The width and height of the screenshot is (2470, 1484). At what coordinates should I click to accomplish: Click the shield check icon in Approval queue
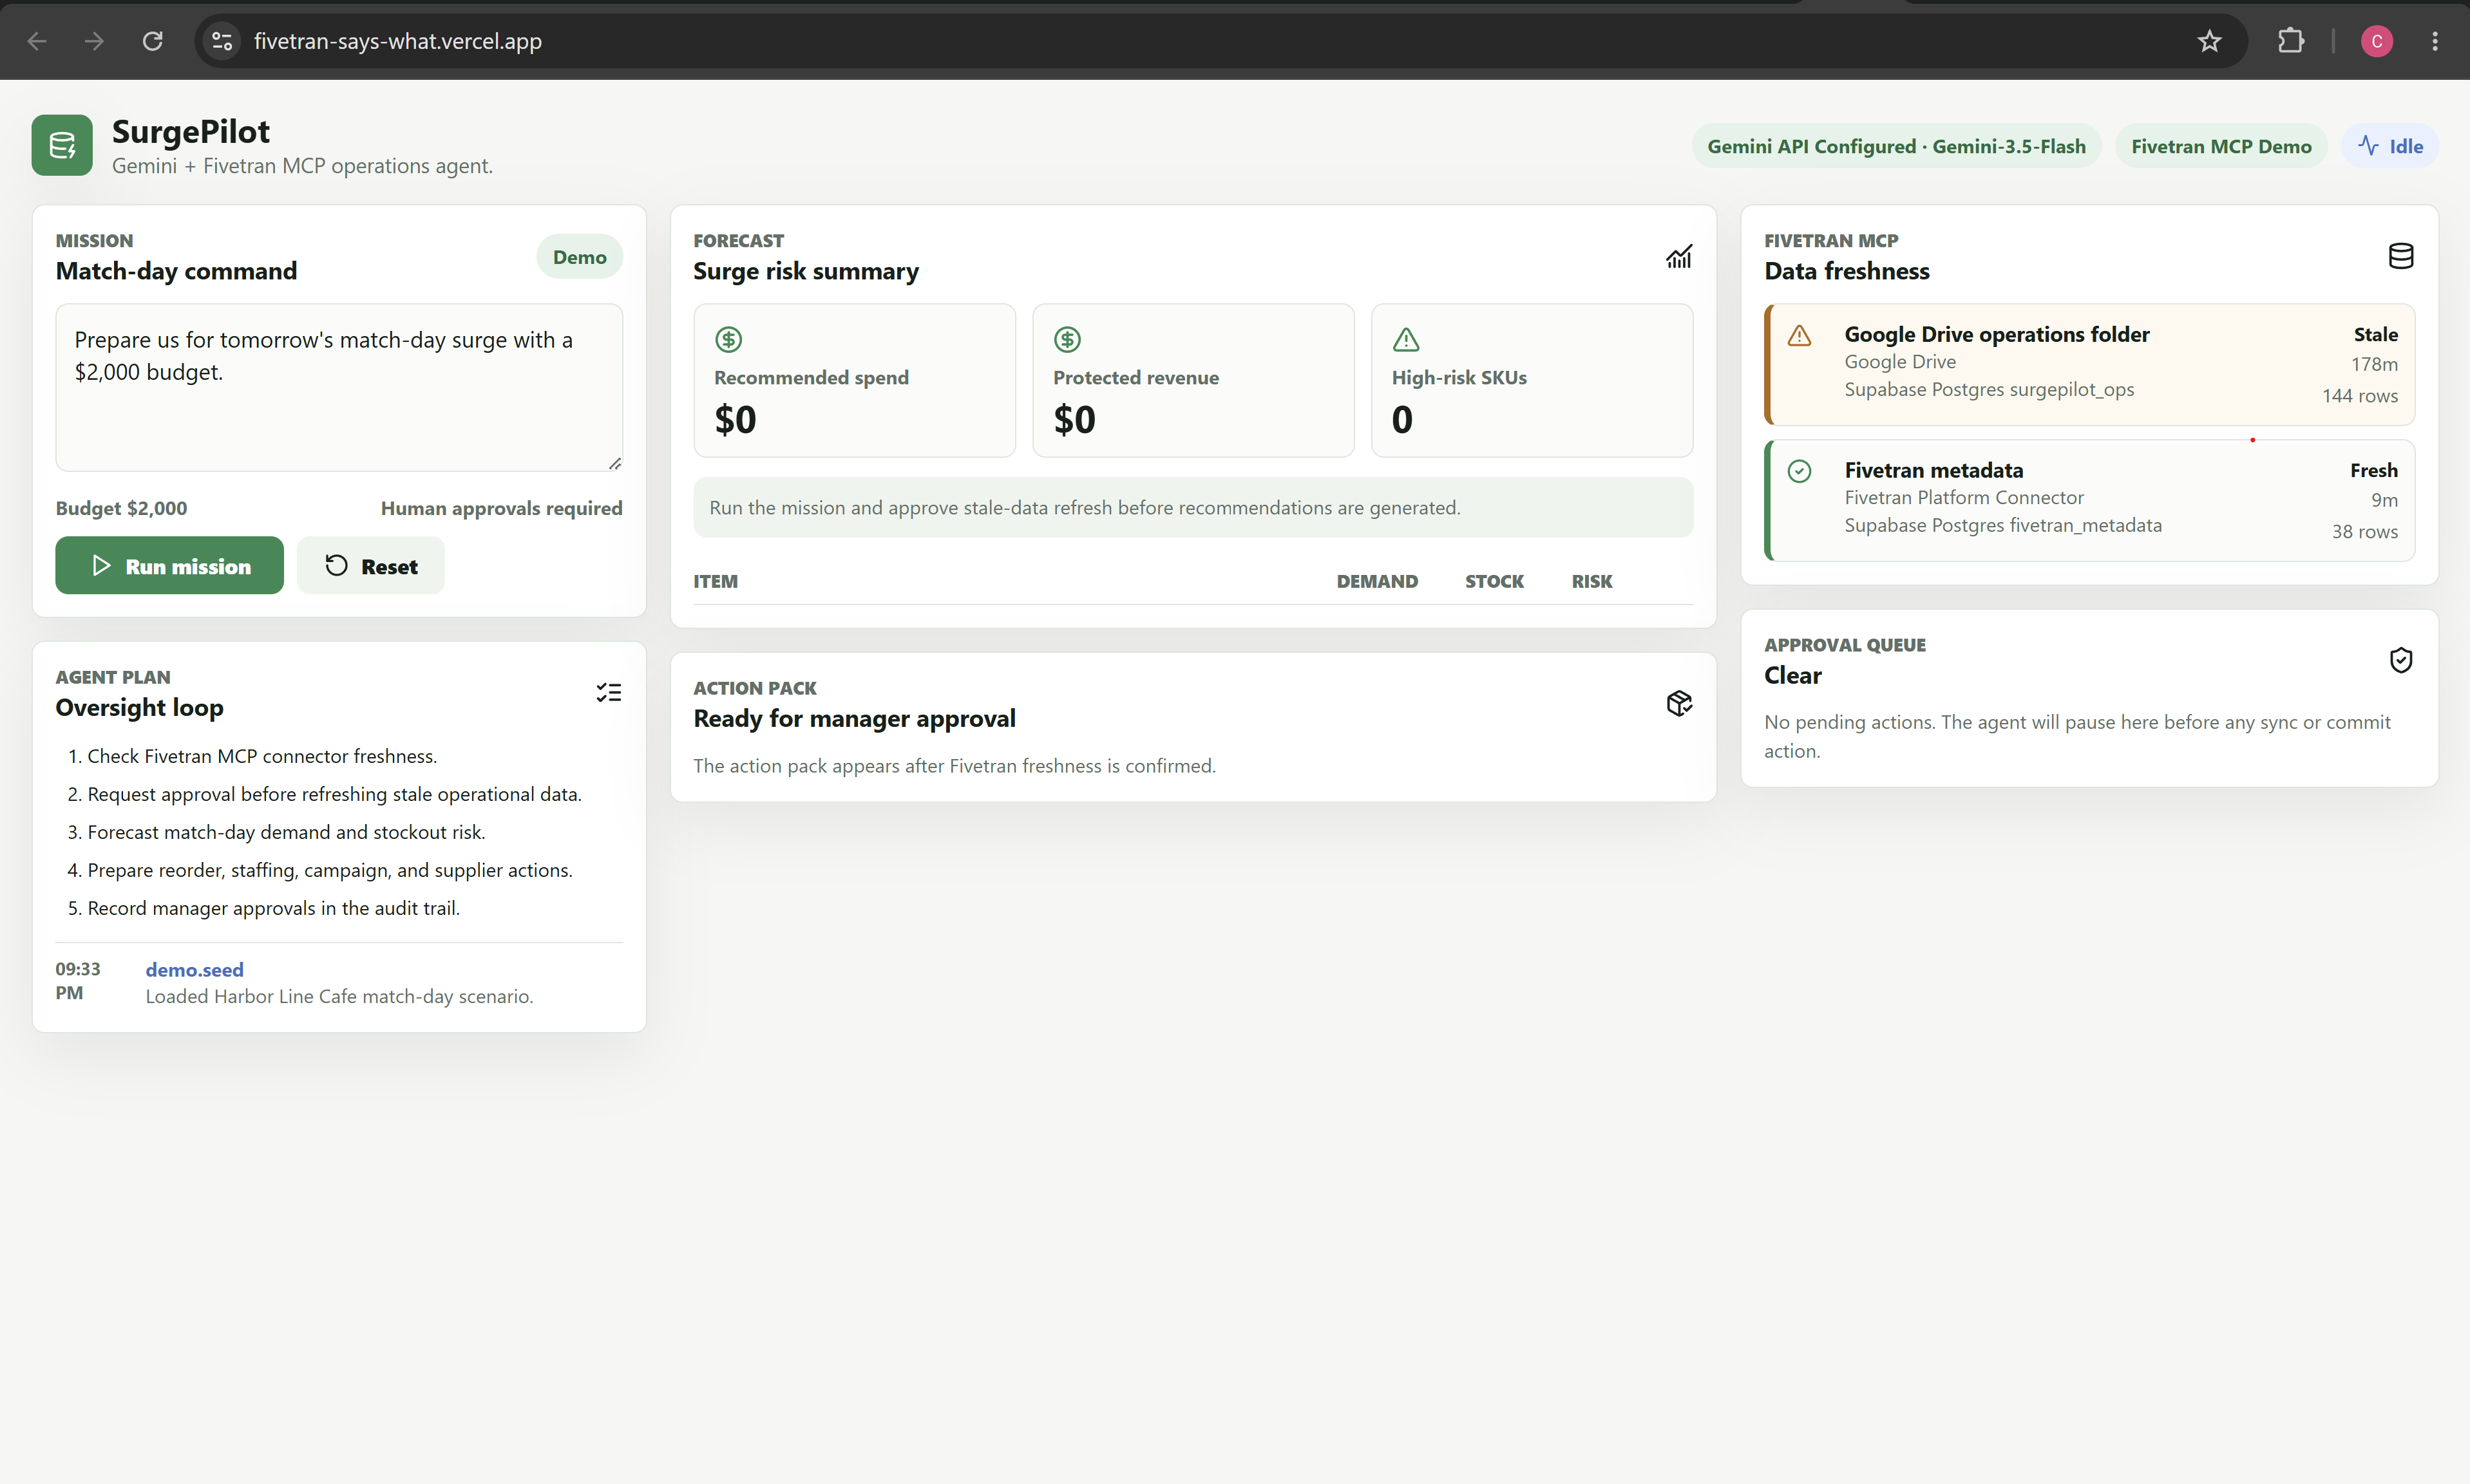click(x=2401, y=660)
